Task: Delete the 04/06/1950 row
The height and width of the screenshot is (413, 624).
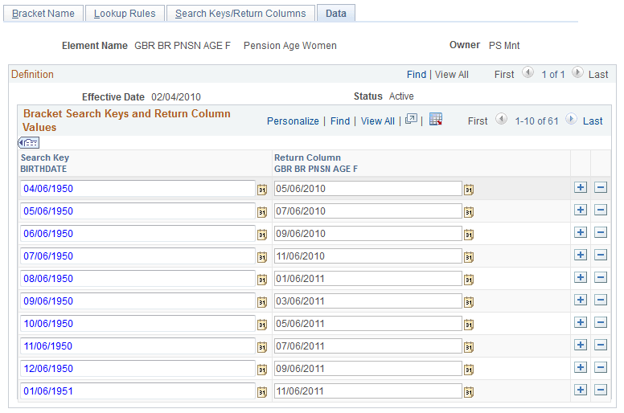Action: click(601, 187)
